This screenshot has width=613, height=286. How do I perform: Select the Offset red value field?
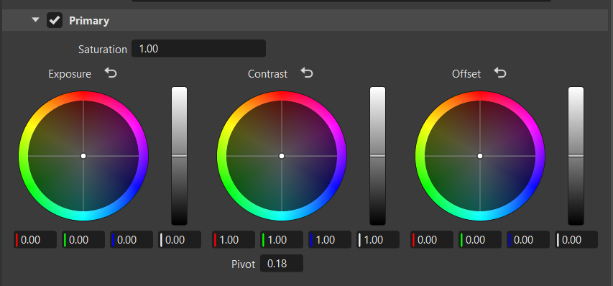[432, 239]
